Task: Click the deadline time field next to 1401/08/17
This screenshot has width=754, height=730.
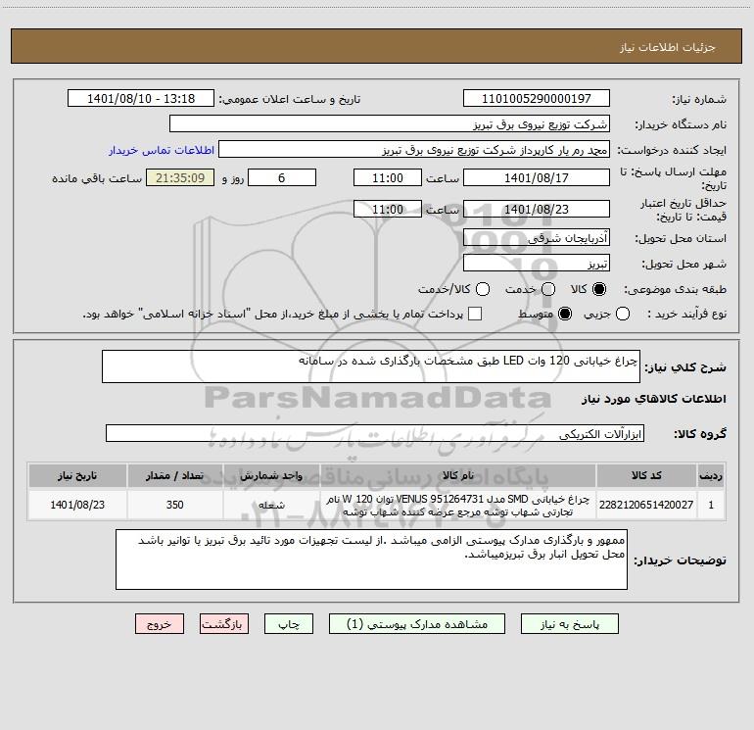Action: [x=388, y=177]
